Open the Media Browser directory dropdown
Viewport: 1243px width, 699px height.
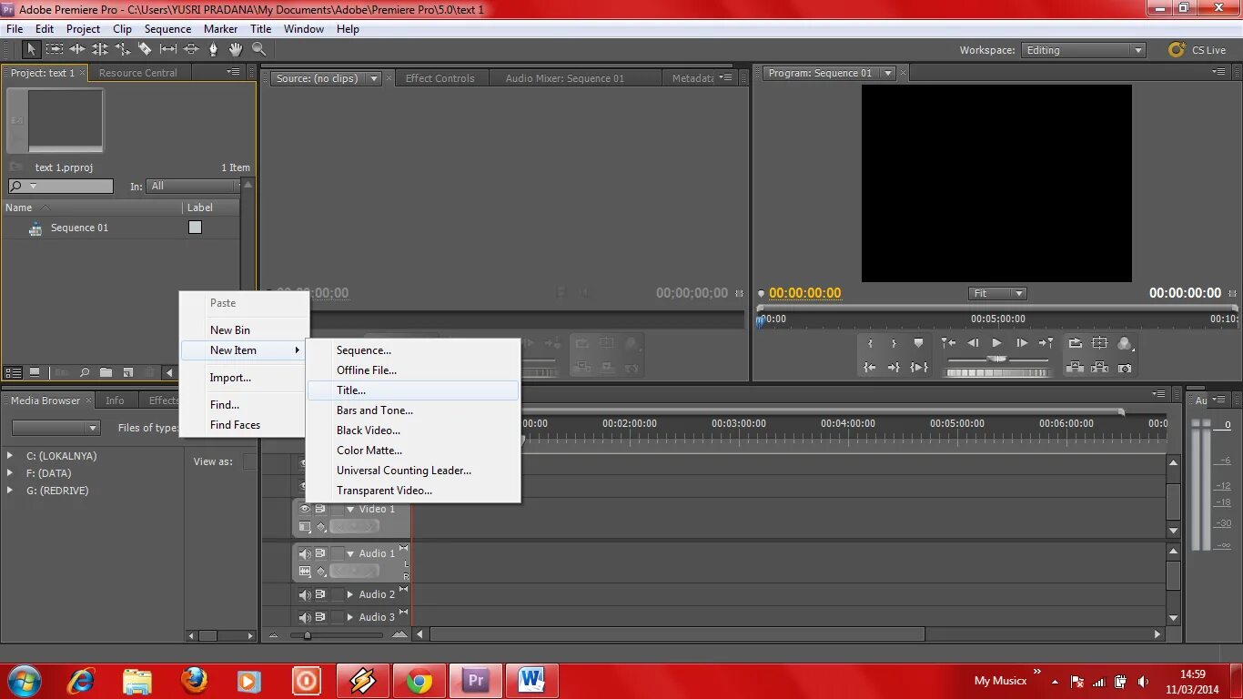[x=56, y=428]
